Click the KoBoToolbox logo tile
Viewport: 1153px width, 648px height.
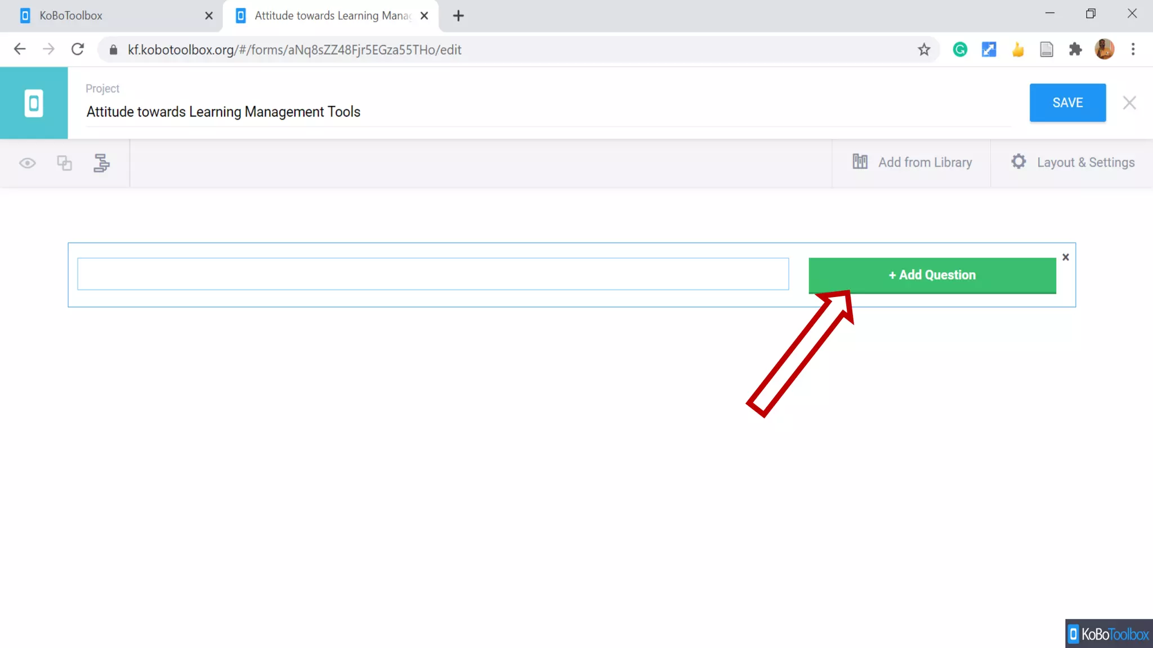tap(34, 103)
